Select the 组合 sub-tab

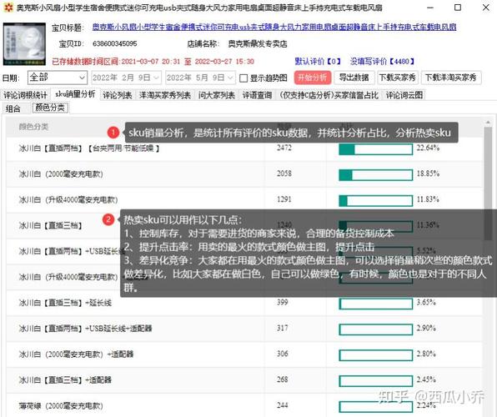pyautogui.click(x=13, y=108)
